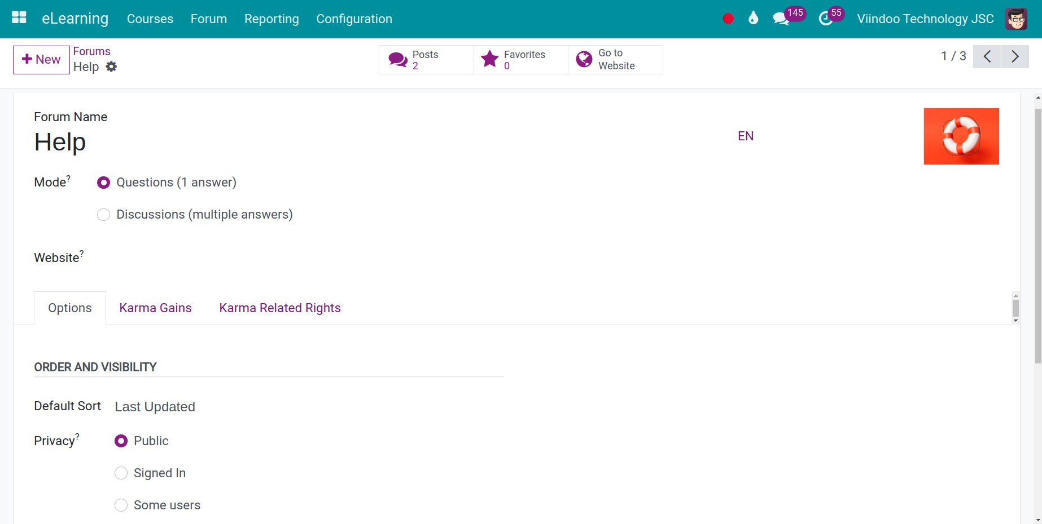Click Go to Website button
The height and width of the screenshot is (524, 1042).
615,60
